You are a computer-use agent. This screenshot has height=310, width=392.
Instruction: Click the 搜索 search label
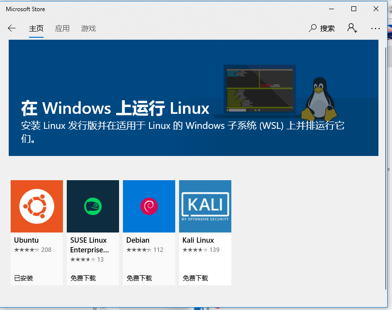327,28
